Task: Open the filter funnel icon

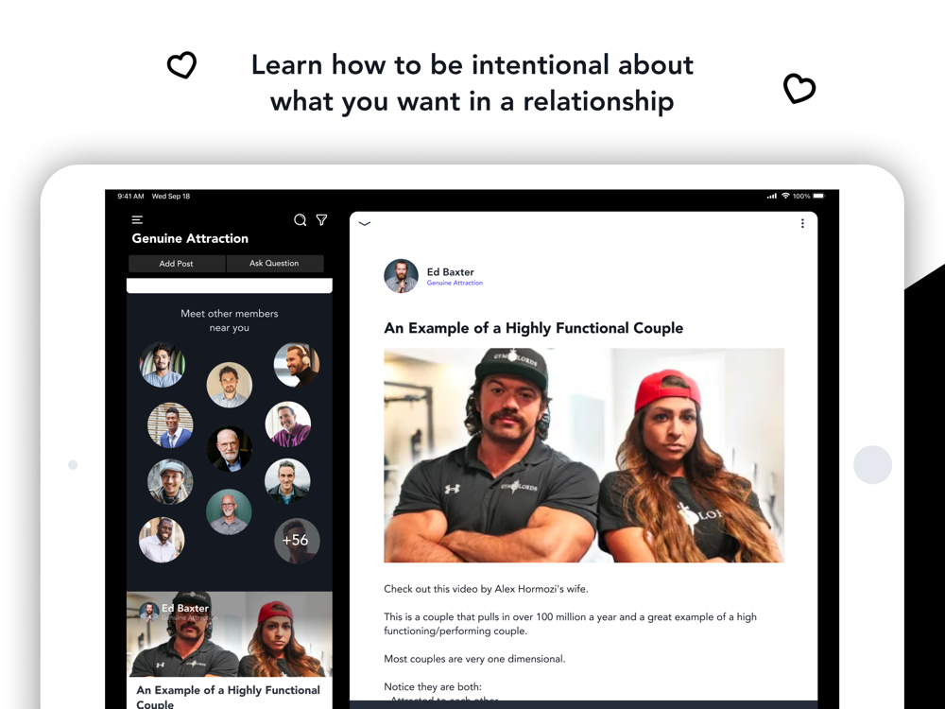Action: (322, 220)
